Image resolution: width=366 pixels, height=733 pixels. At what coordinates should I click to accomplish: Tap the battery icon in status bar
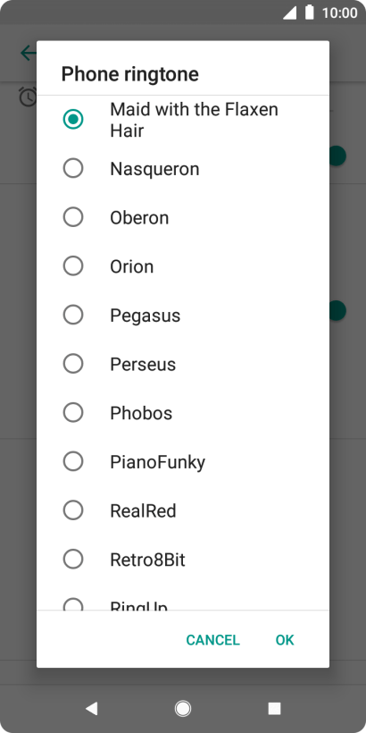[309, 13]
